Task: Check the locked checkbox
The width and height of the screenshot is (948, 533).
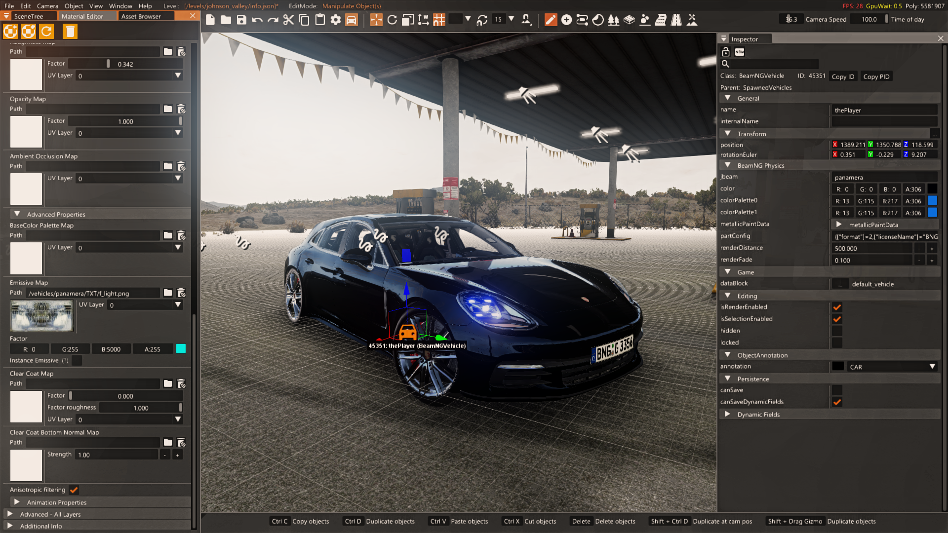Action: click(837, 343)
